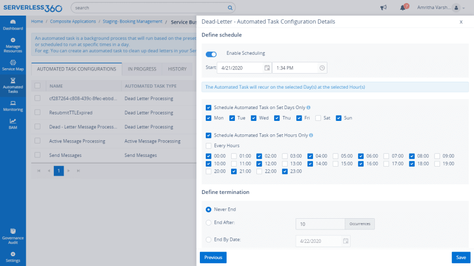Open the start date calendar picker
The image size is (474, 266).
pos(267,68)
